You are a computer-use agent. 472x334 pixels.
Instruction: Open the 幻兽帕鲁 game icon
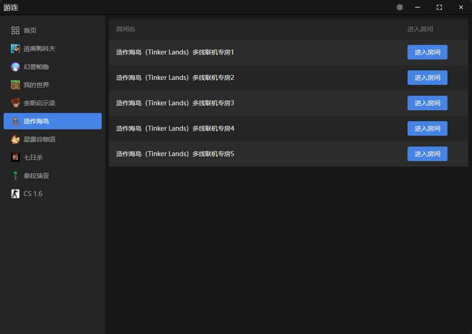(15, 67)
